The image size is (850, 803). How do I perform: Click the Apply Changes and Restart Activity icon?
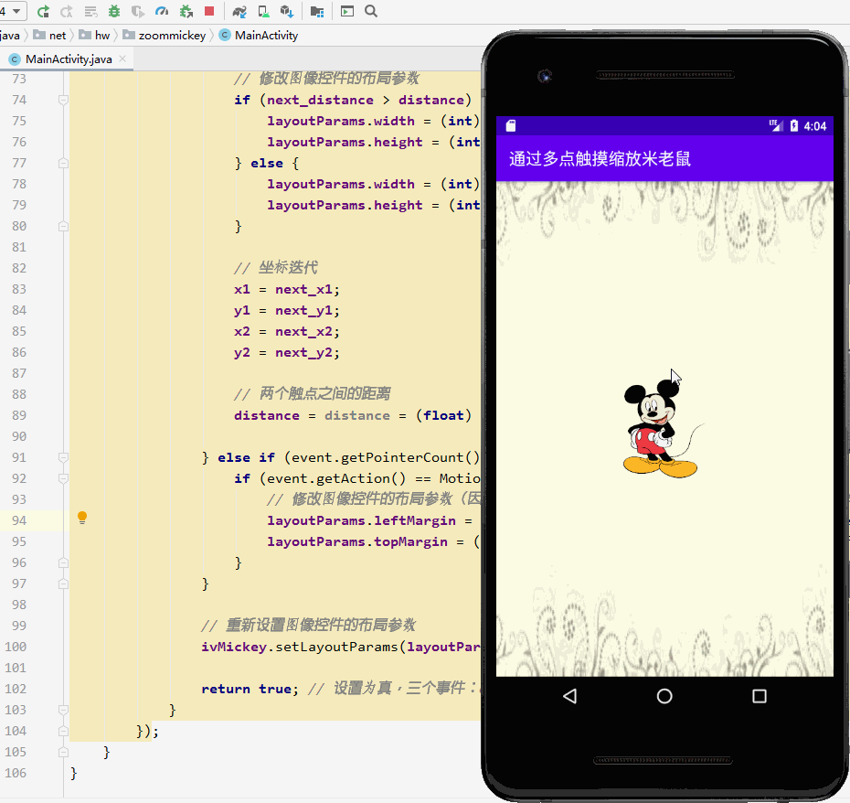(66, 11)
